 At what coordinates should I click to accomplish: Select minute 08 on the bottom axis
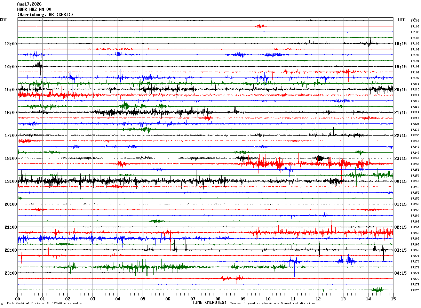(x=218, y=299)
